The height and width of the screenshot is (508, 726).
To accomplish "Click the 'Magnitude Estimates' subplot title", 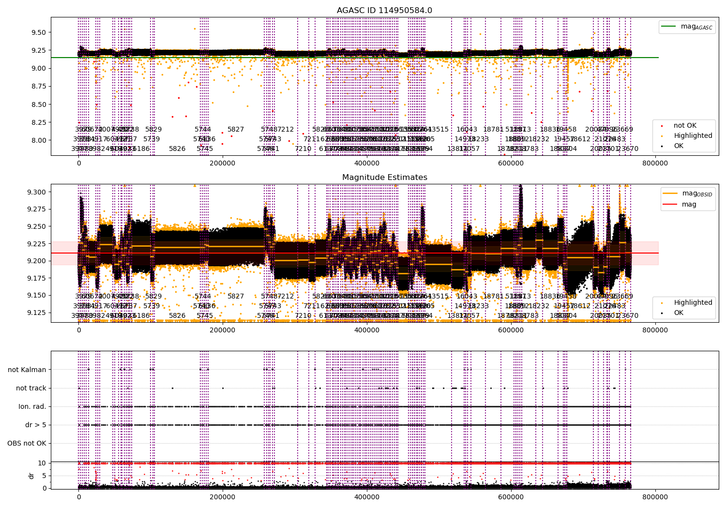I will (384, 178).
